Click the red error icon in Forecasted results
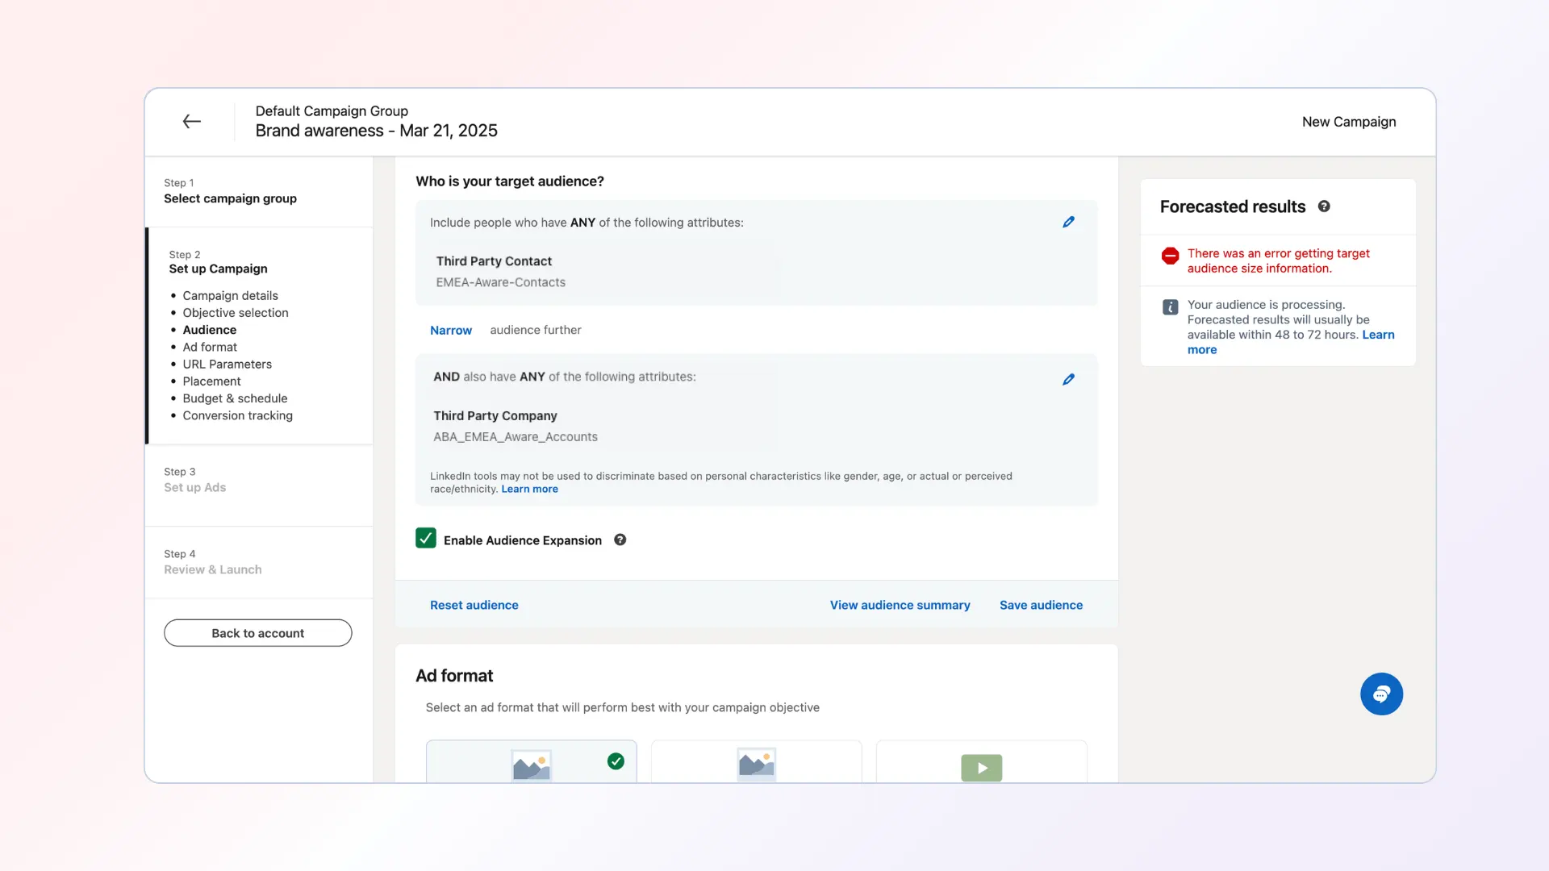Screen dimensions: 1549x871 [x=1170, y=256]
